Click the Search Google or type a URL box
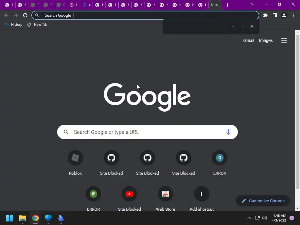Viewport: 300px width, 225px height. pos(147,132)
